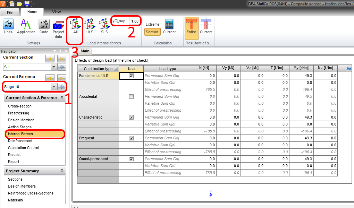Open the Code settings icon

click(44, 27)
